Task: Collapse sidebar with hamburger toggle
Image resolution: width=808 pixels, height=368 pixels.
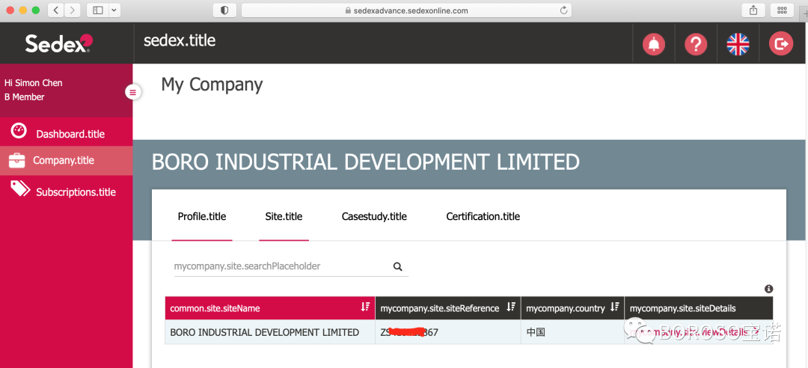Action: 132,92
